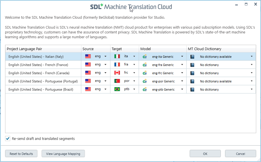The height and width of the screenshot is (162, 261).
Task: Open the source dropdown arrow in the Italian row
Action: pyautogui.click(x=105, y=56)
